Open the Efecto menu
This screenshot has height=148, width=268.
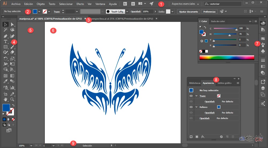(80, 4)
